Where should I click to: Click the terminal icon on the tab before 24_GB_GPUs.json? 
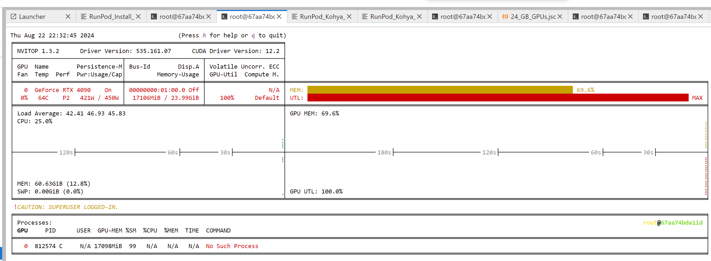(x=435, y=17)
